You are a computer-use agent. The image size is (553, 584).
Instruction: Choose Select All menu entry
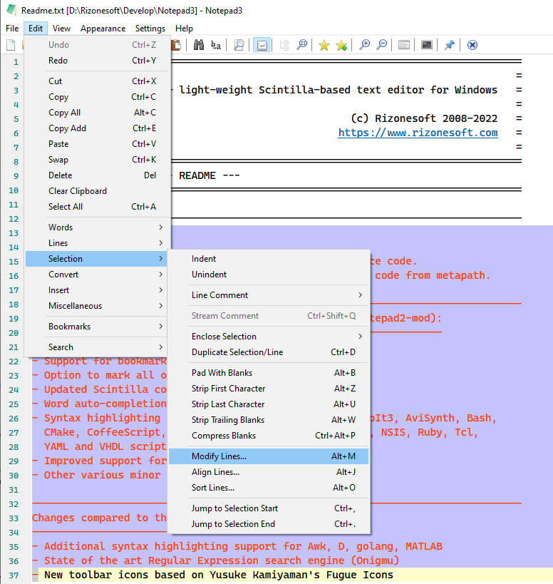click(98, 206)
